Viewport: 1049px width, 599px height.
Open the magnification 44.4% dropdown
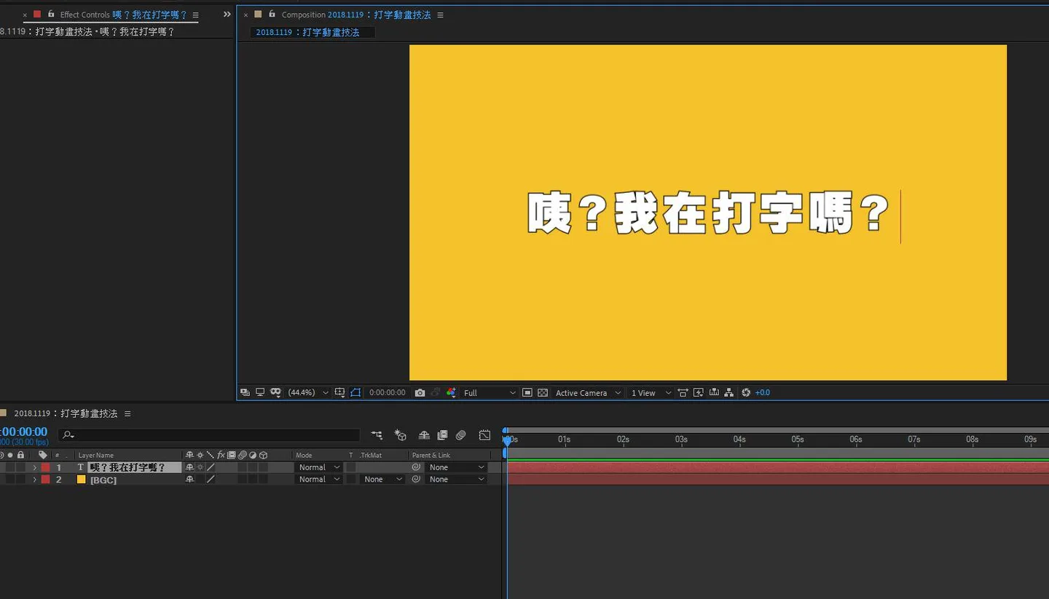pos(308,392)
